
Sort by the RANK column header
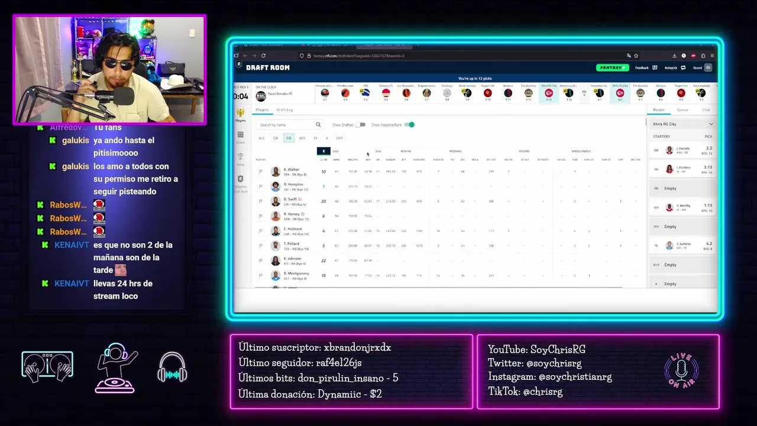pyautogui.click(x=337, y=160)
